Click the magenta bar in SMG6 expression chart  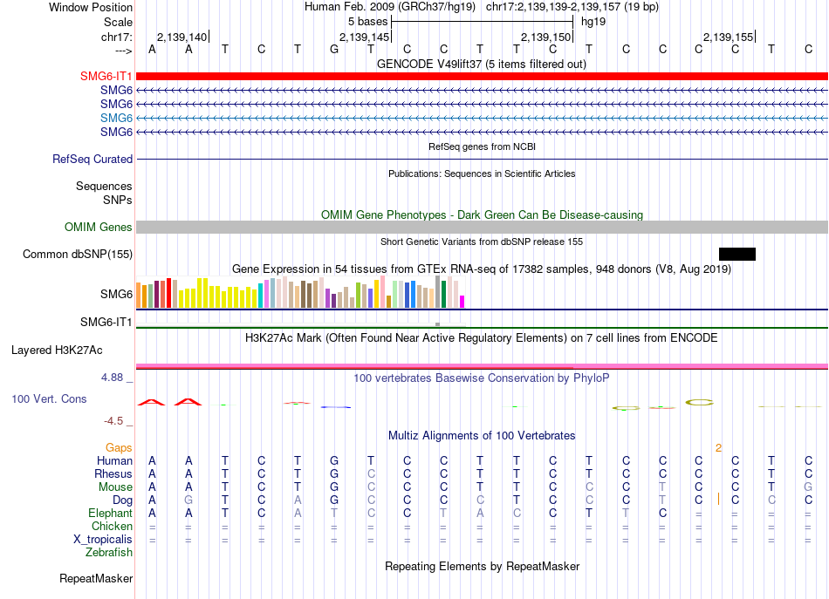(x=462, y=302)
